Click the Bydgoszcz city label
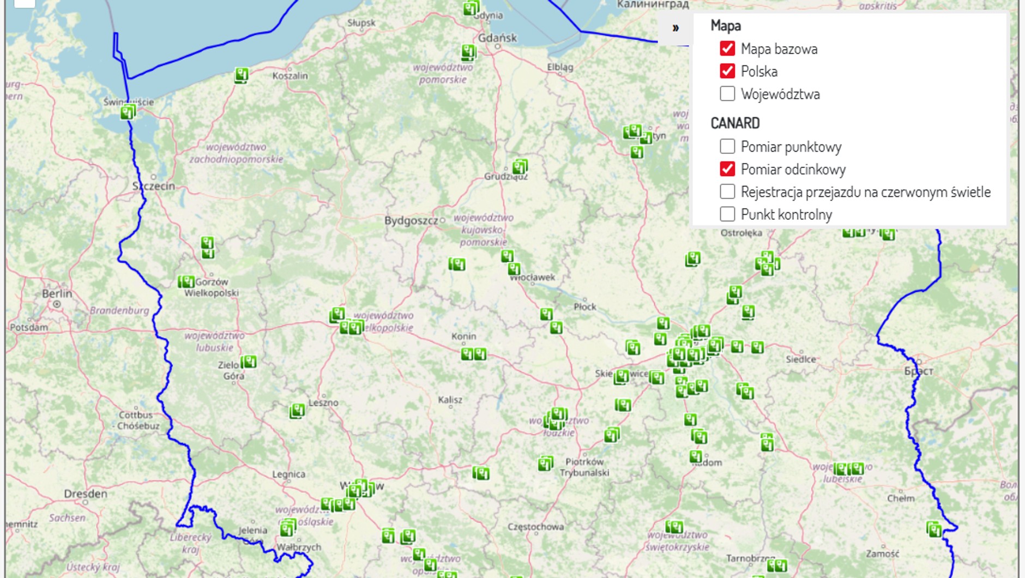The width and height of the screenshot is (1025, 578). coord(411,221)
